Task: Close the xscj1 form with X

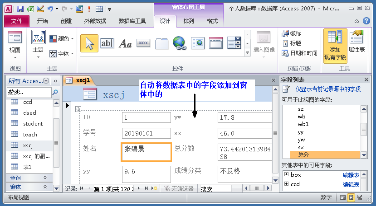Action: point(273,80)
